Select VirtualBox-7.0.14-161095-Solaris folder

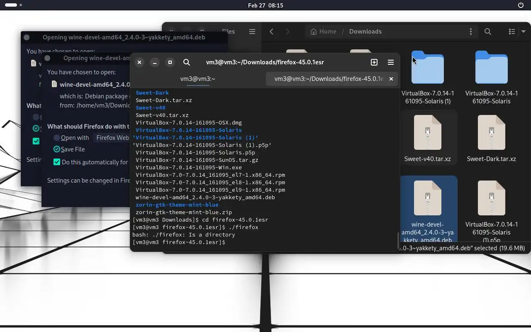492,78
